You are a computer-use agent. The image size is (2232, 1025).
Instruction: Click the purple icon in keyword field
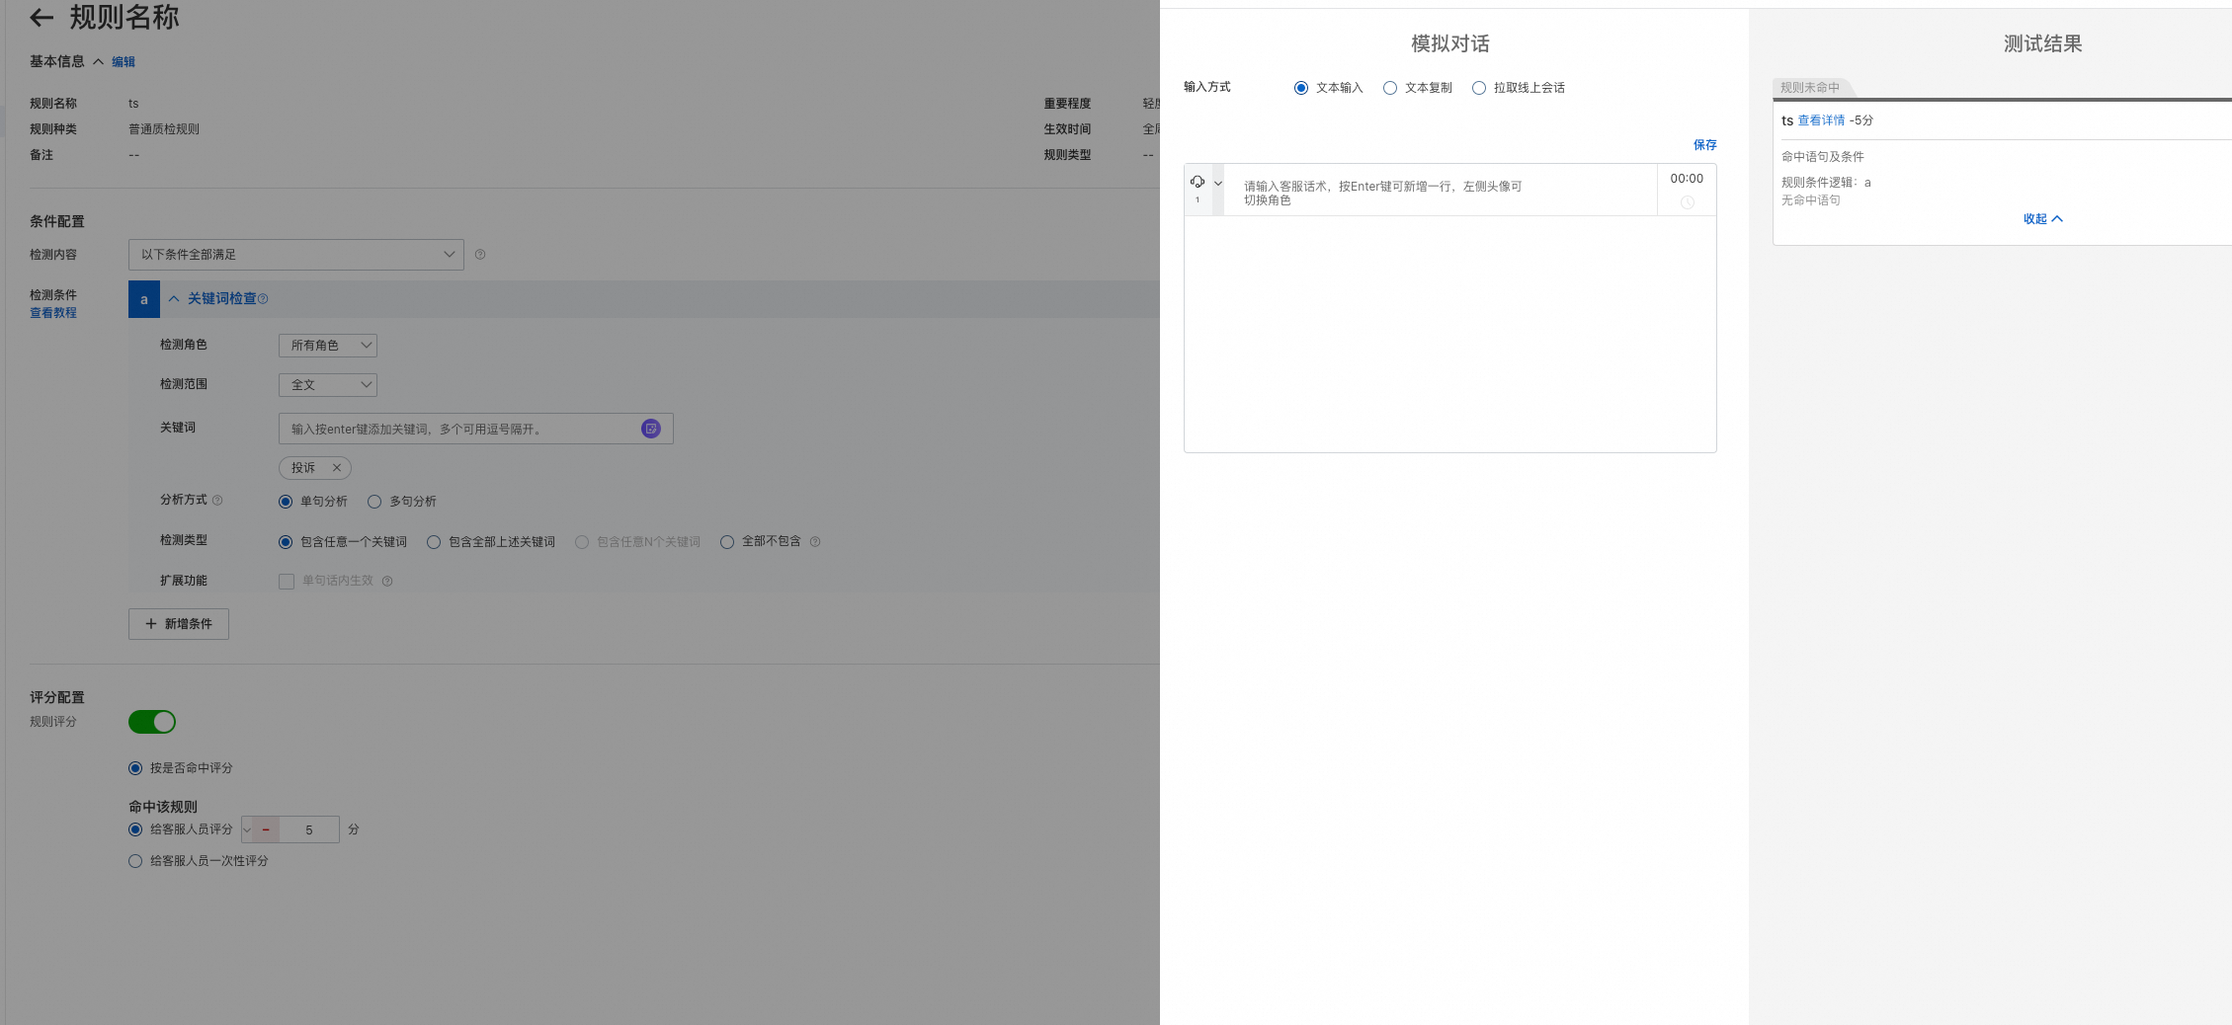coord(651,428)
